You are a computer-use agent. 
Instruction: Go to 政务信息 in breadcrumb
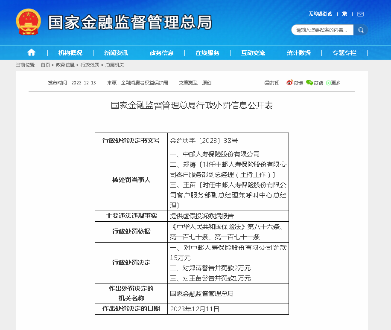[x=65, y=65]
